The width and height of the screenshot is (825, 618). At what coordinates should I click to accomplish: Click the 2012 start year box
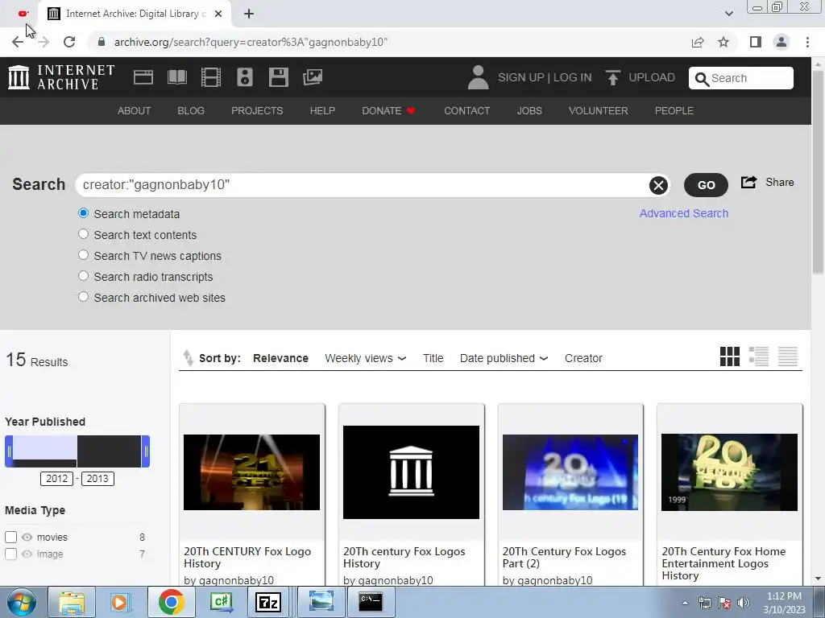pyautogui.click(x=57, y=478)
